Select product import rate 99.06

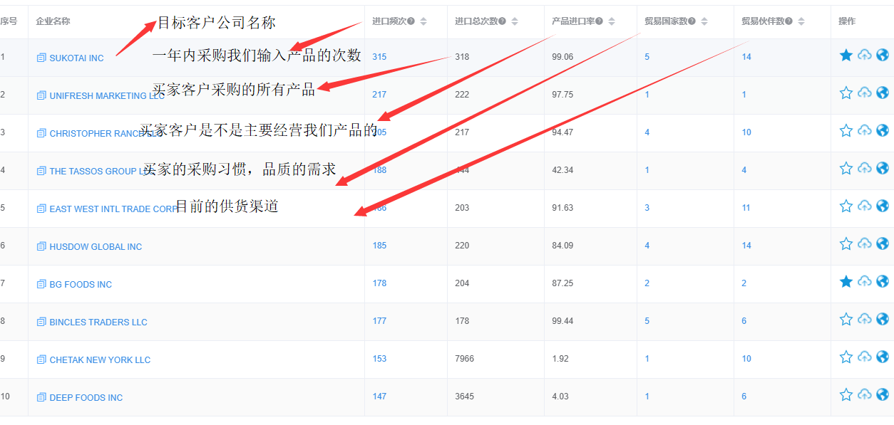[562, 56]
